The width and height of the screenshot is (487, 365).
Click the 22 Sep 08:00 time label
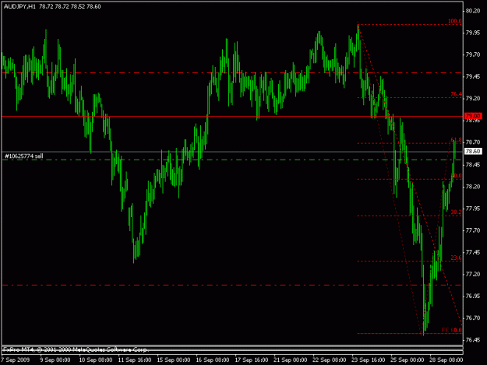point(330,360)
